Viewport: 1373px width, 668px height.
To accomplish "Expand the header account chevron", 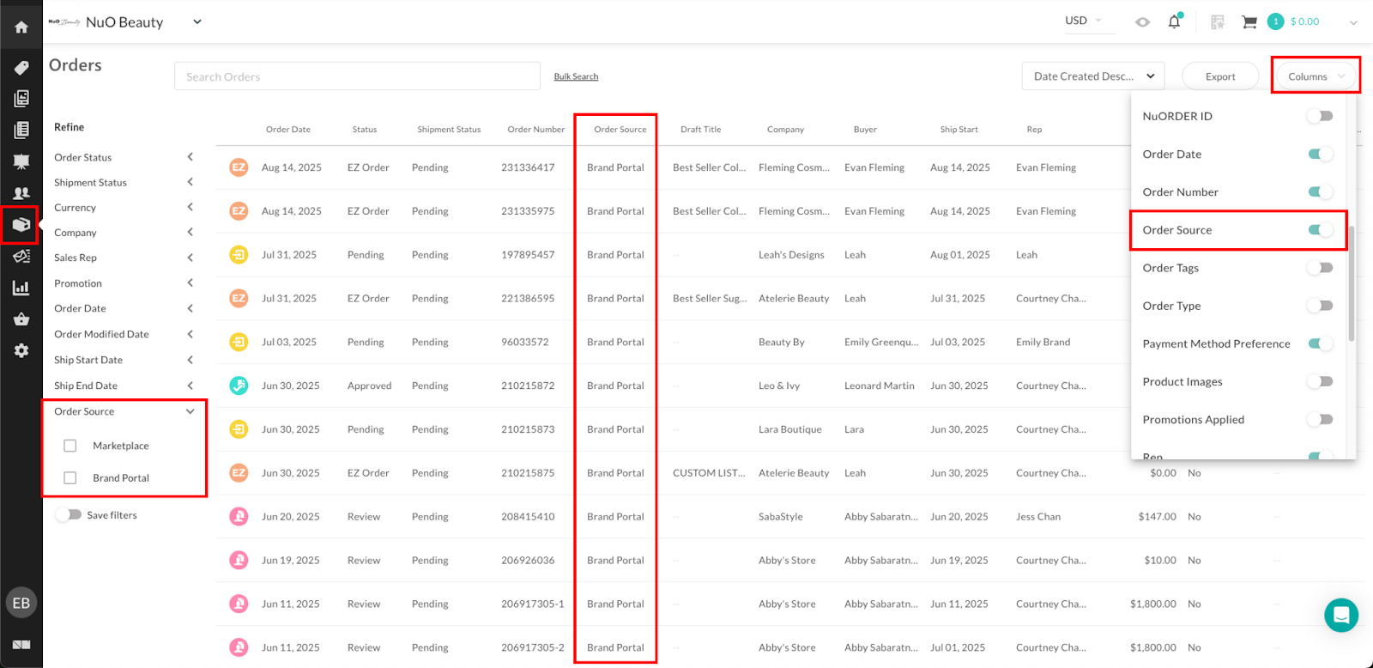I will 1353,23.
